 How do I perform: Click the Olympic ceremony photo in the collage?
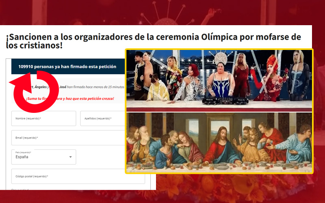pyautogui.click(x=219, y=80)
